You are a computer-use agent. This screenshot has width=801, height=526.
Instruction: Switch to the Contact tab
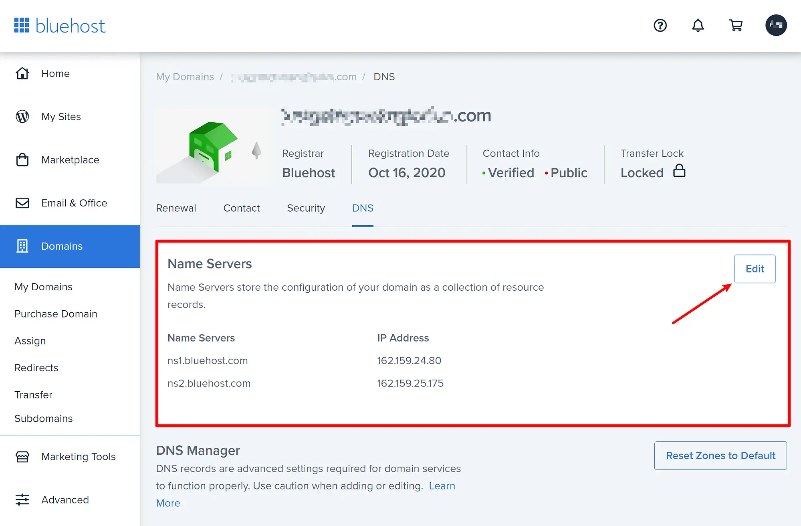pyautogui.click(x=242, y=208)
